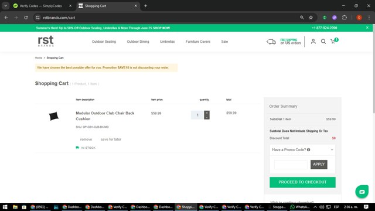Image resolution: width=375 pixels, height=211 pixels.
Task: Show hidden system tray icons
Action: tap(315, 207)
